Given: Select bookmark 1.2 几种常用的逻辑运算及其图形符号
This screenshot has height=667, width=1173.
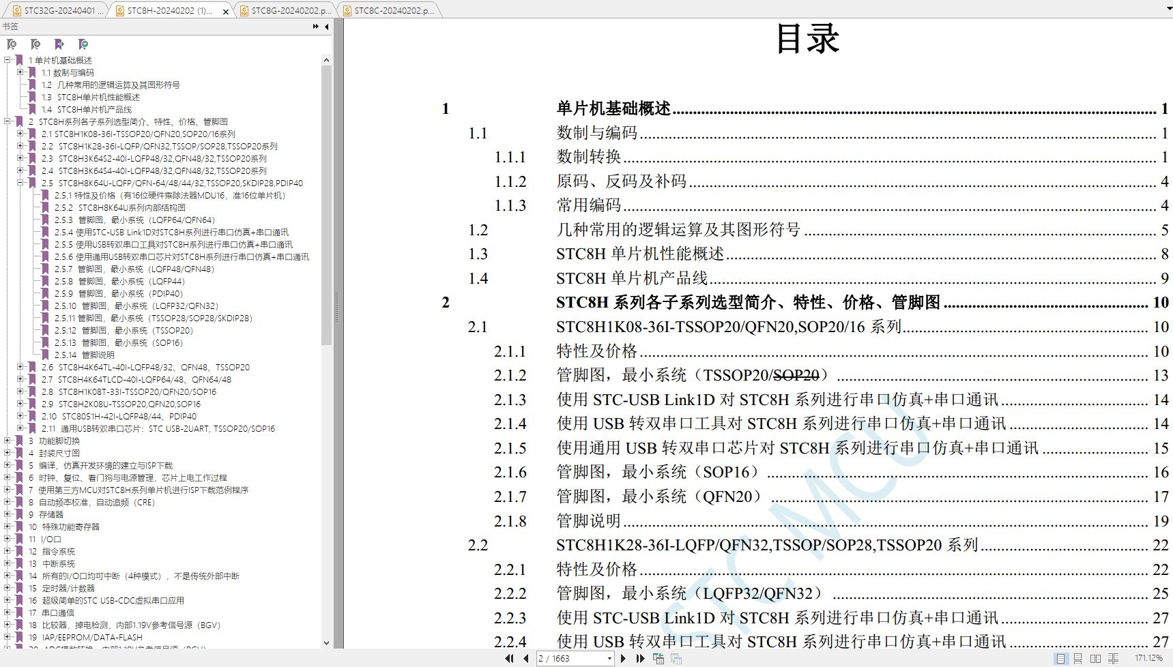Looking at the screenshot, I should pos(111,85).
